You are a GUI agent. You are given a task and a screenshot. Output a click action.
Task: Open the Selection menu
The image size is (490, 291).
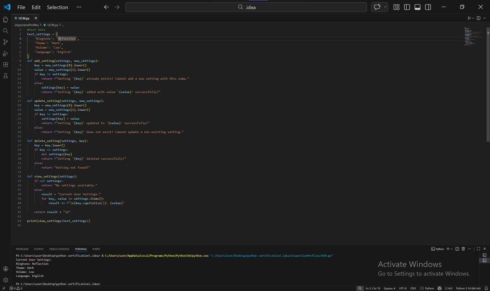tap(58, 7)
